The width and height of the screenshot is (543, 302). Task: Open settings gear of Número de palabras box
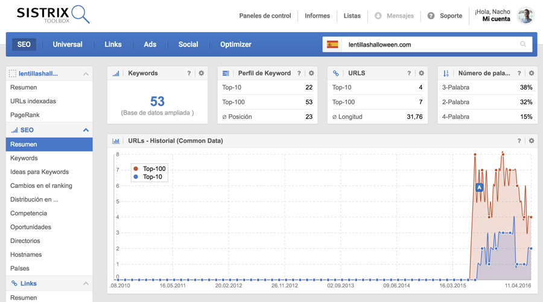pos(532,73)
